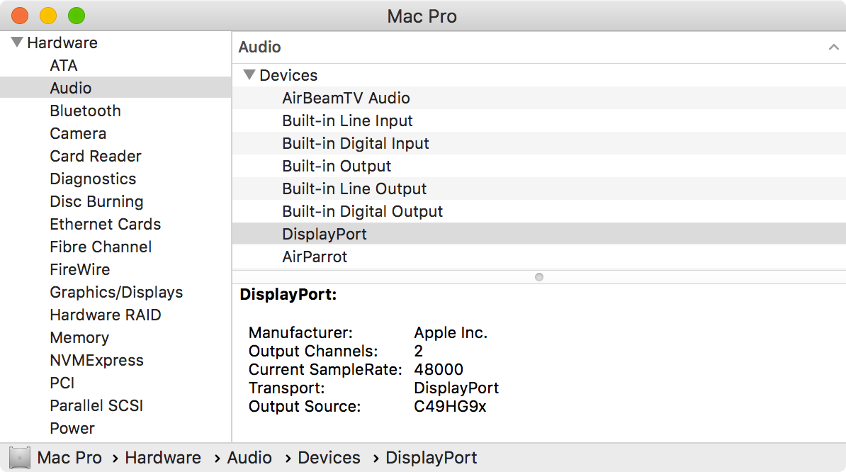Collapse the Hardware disclosure triangle in sidebar
The height and width of the screenshot is (472, 846).
pos(17,42)
